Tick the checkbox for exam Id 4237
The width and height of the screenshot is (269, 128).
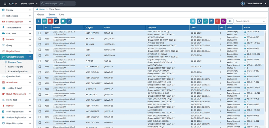[40, 78]
